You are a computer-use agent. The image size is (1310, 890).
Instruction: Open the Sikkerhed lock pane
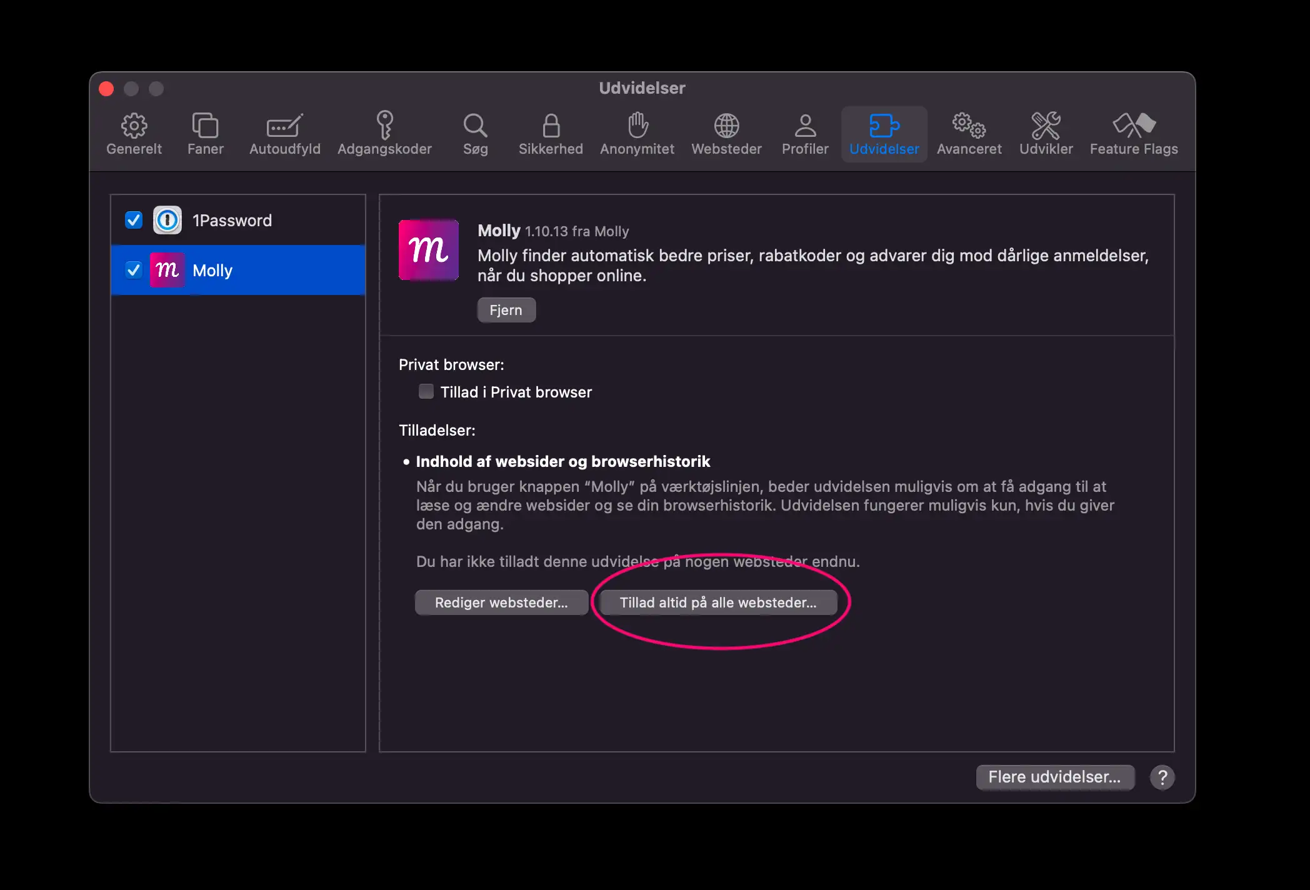coord(551,134)
